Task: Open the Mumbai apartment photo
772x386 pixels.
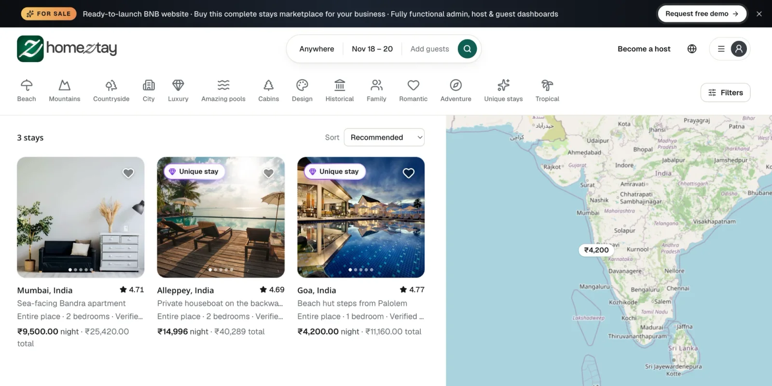Action: tap(81, 217)
